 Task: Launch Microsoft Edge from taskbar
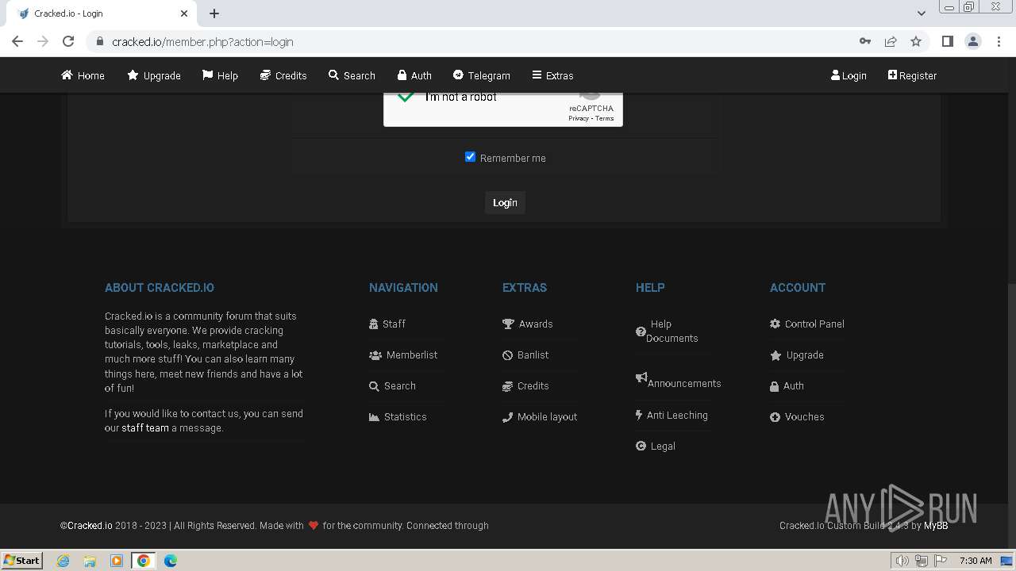coord(171,561)
